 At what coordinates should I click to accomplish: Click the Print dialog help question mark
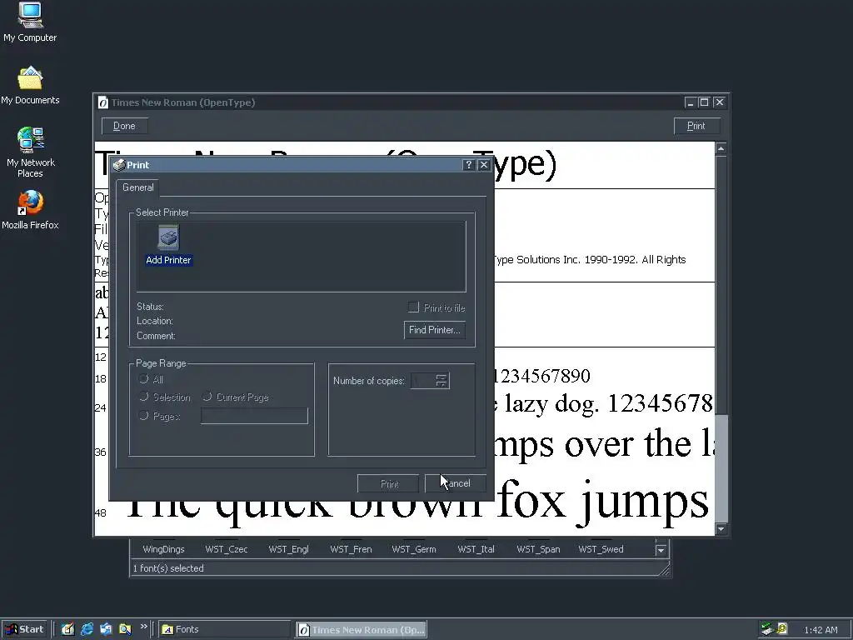point(468,165)
